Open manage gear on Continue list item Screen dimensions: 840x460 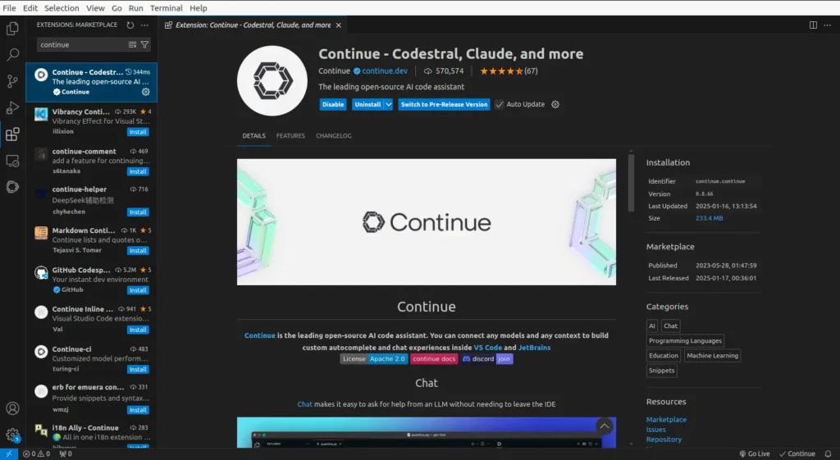click(x=146, y=92)
